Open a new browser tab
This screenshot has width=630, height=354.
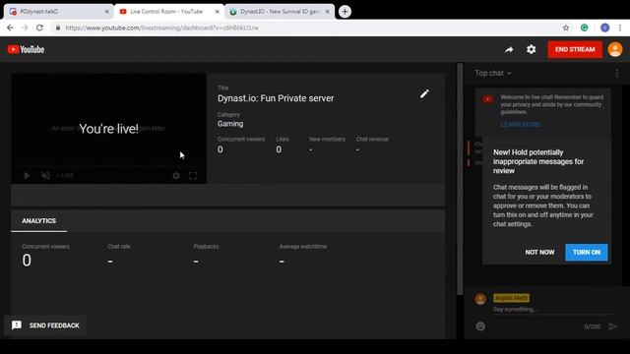[x=345, y=12]
